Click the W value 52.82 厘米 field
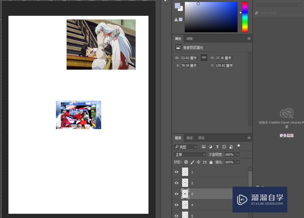The height and width of the screenshot is (218, 304). point(189,58)
